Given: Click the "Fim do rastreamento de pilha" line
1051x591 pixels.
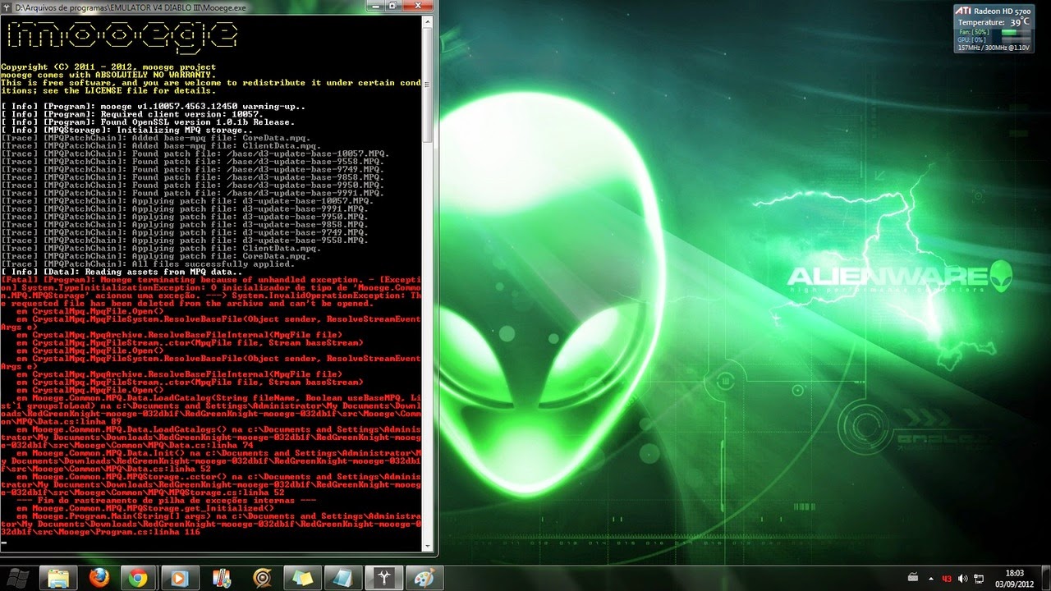Looking at the screenshot, I should coord(167,500).
